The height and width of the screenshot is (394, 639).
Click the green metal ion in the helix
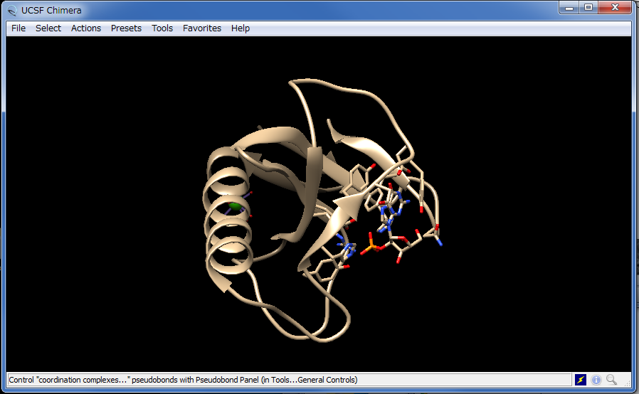point(234,207)
